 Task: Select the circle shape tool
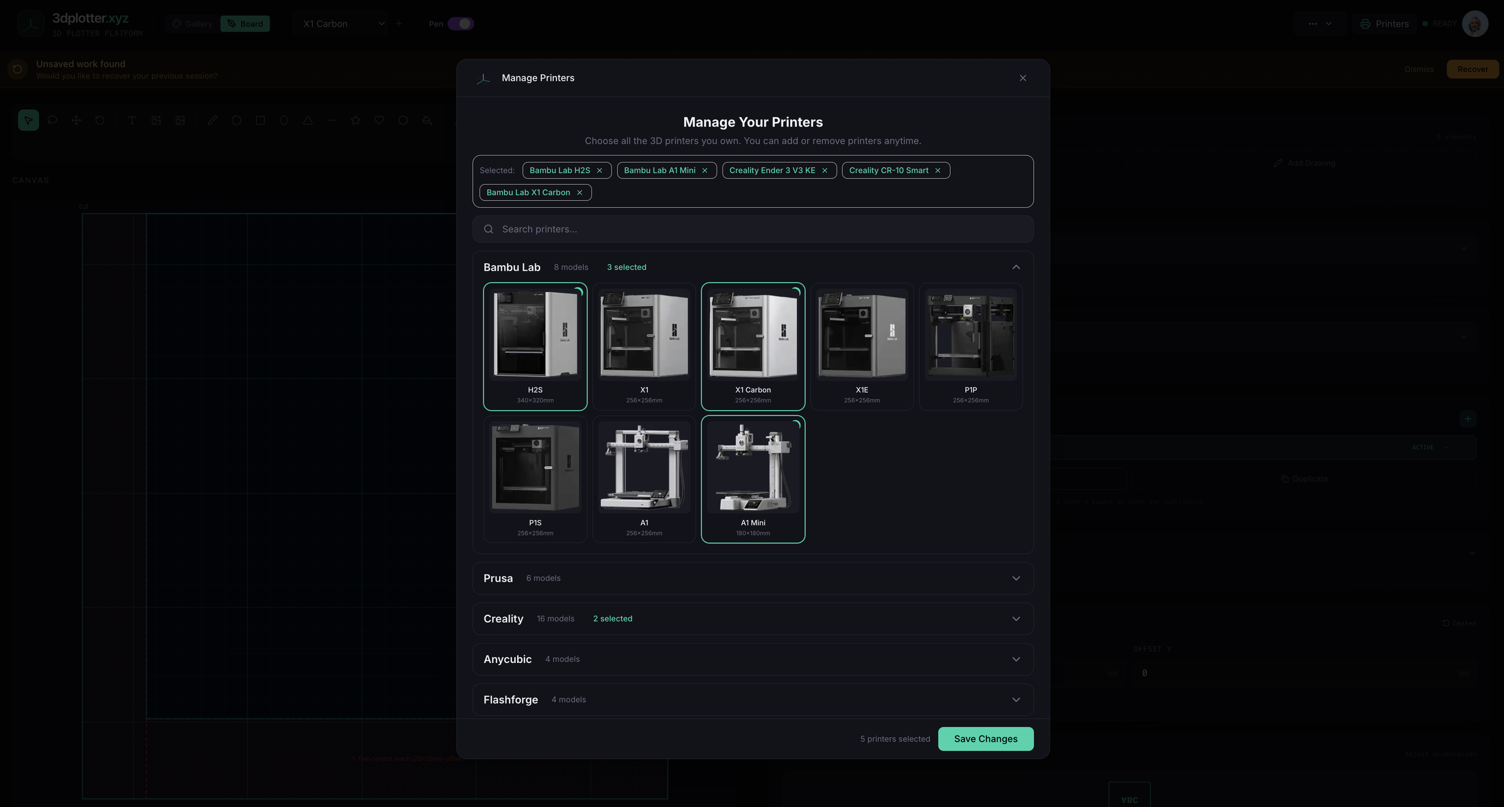click(236, 120)
